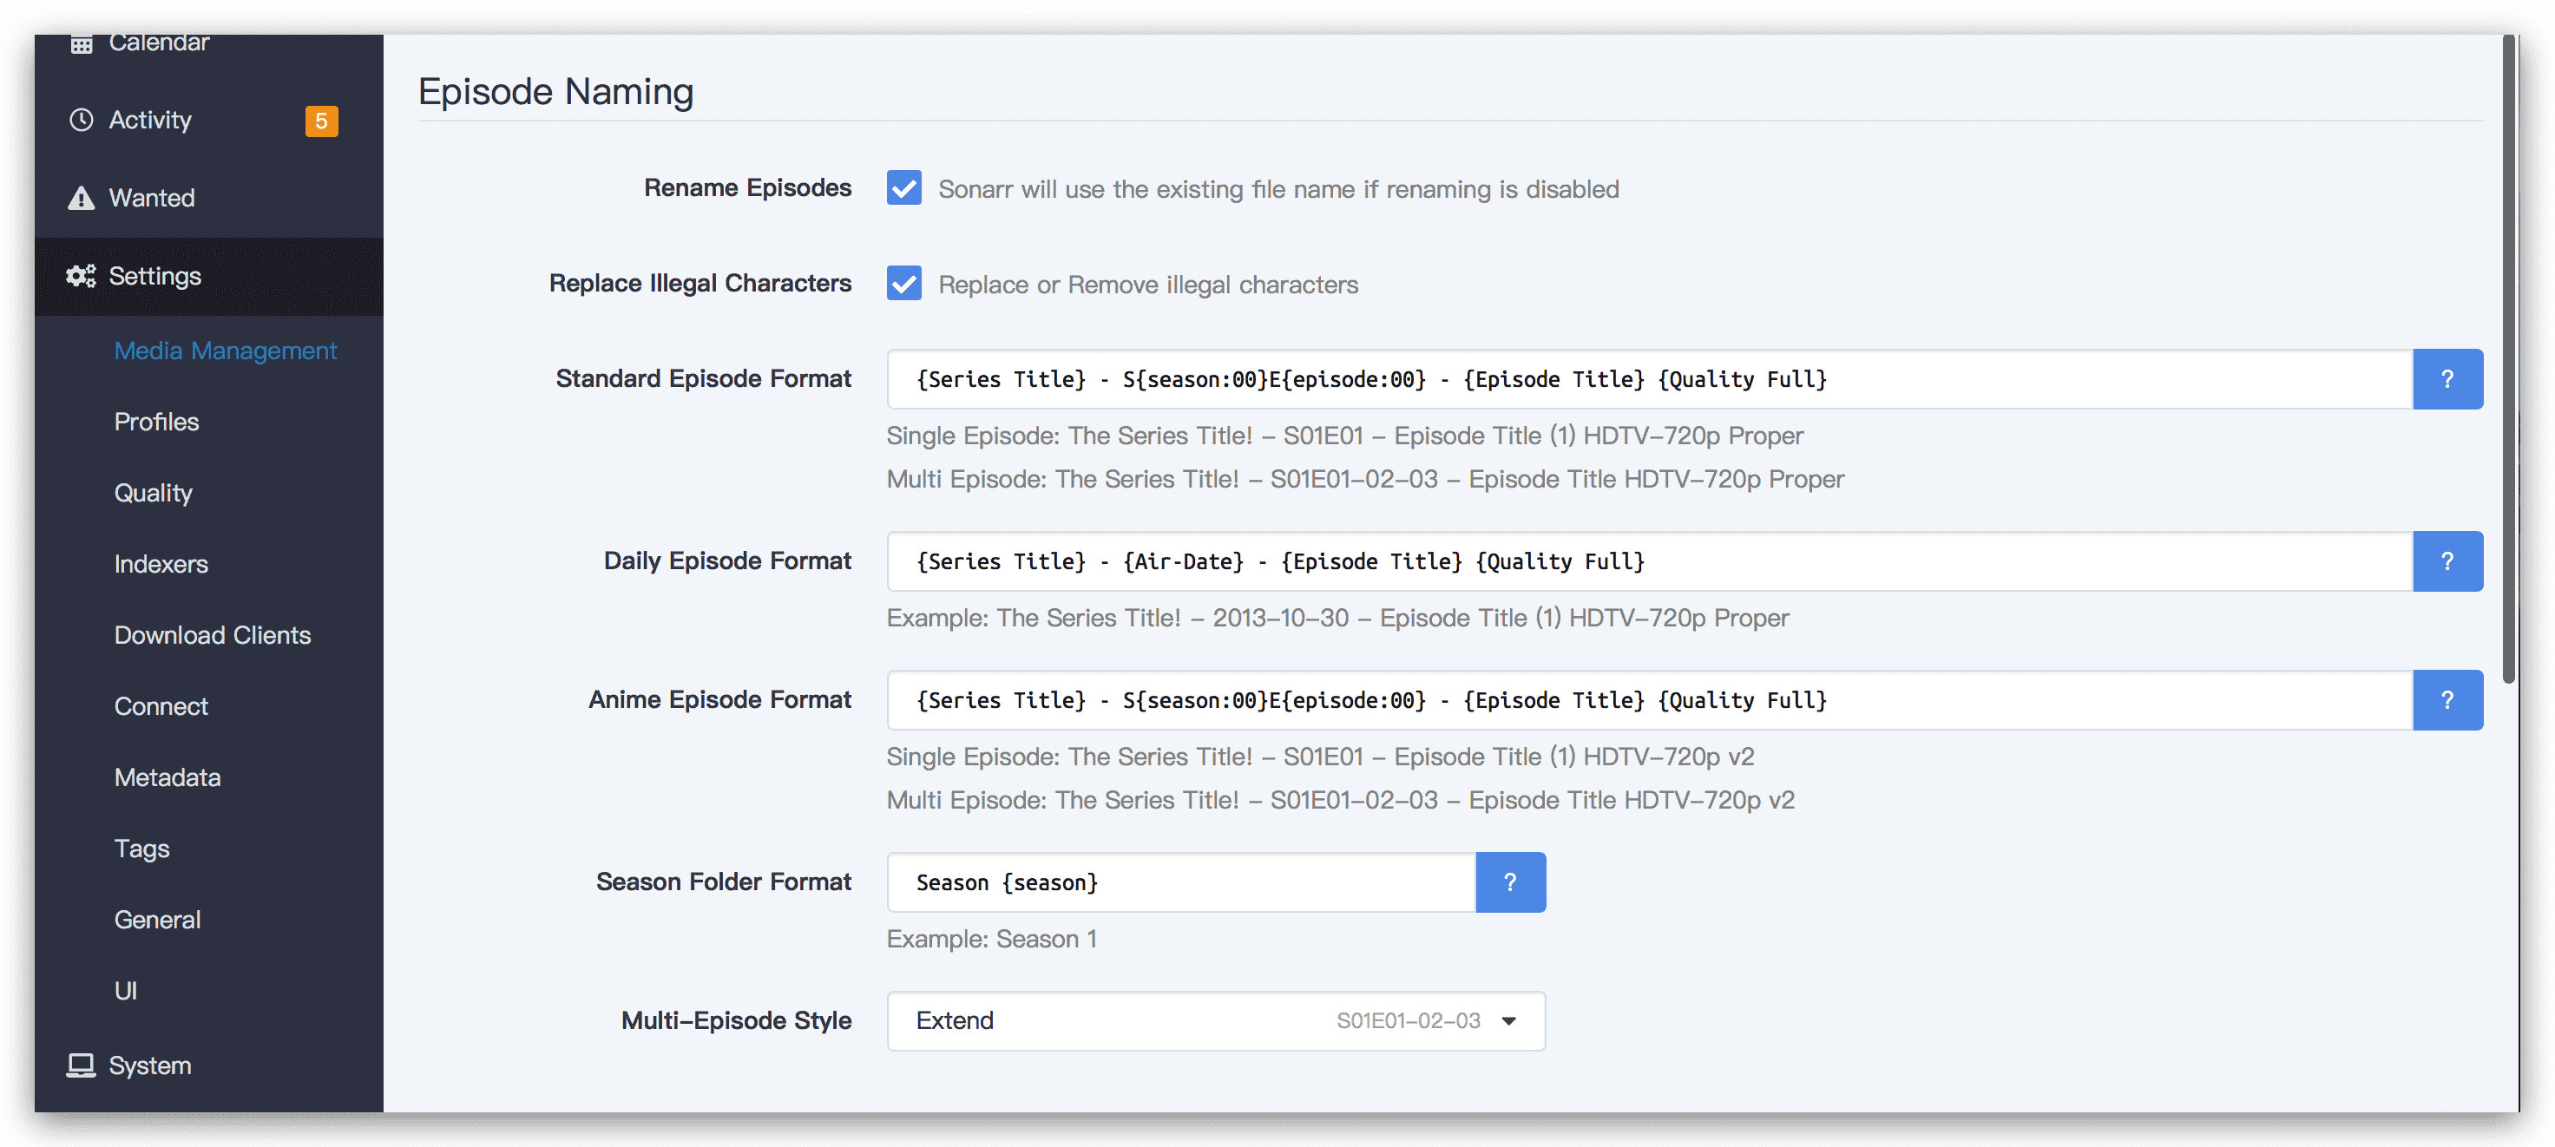Expand the Multi-Episode Style dropdown

coord(1216,1021)
